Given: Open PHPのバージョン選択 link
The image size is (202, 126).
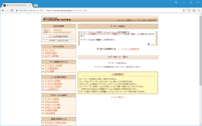Looking at the screenshot, I should point(53,107).
